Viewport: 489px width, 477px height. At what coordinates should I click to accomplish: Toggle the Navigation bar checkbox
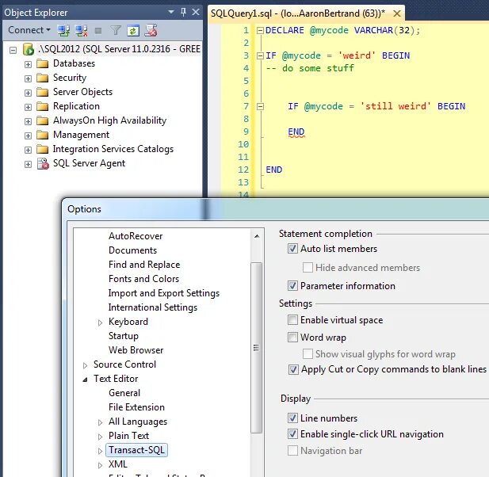292,451
